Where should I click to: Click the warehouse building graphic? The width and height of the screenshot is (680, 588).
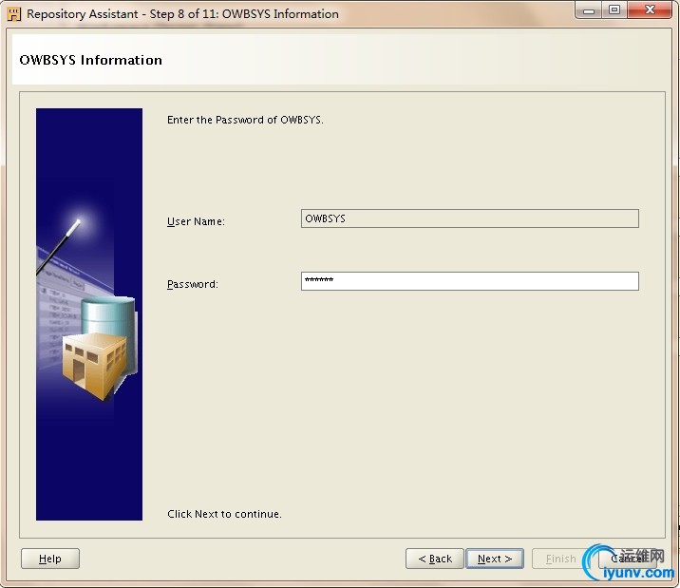[x=95, y=366]
